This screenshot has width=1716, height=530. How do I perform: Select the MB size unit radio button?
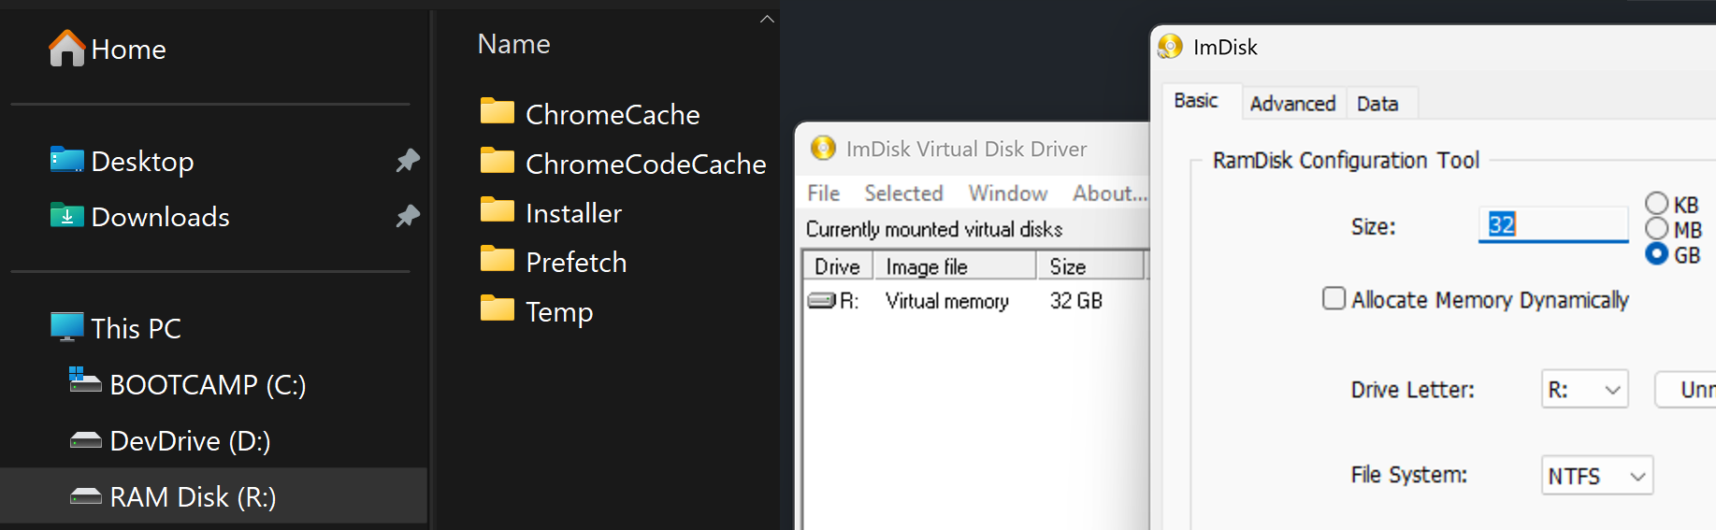[1656, 229]
